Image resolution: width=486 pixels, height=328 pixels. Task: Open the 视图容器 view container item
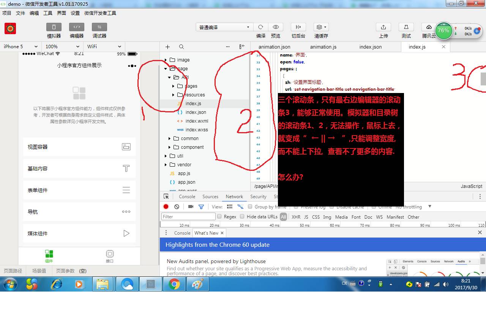(x=79, y=147)
